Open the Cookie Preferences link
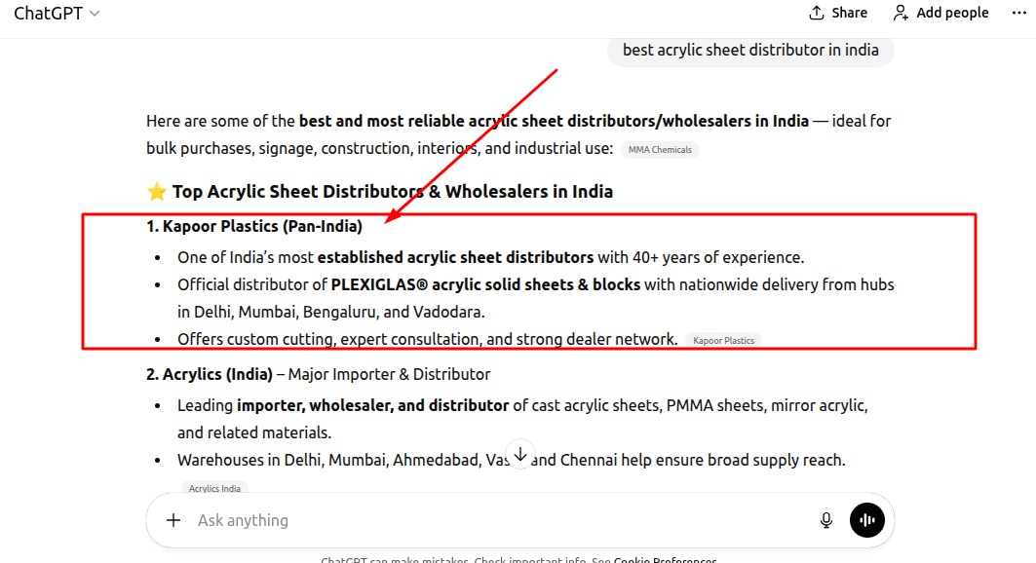Viewport: 1036px width, 563px height. [665, 560]
